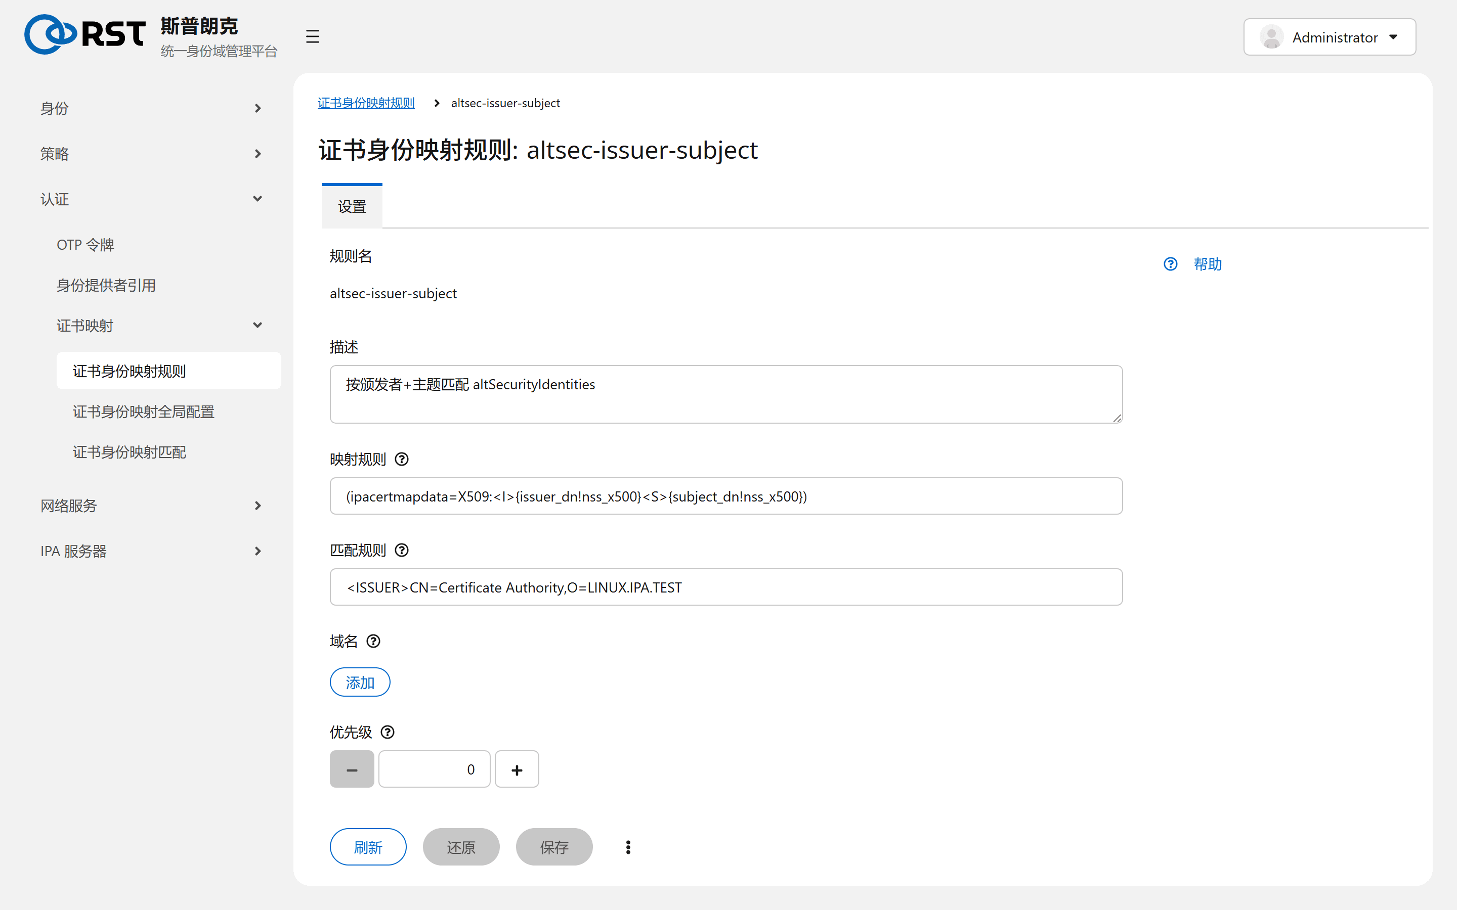This screenshot has width=1457, height=910.
Task: Open the help icon beside 帮助
Action: (1170, 263)
